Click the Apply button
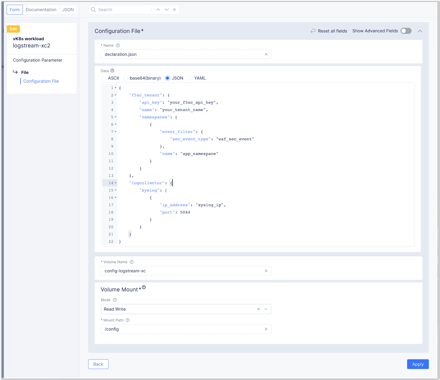 point(418,364)
